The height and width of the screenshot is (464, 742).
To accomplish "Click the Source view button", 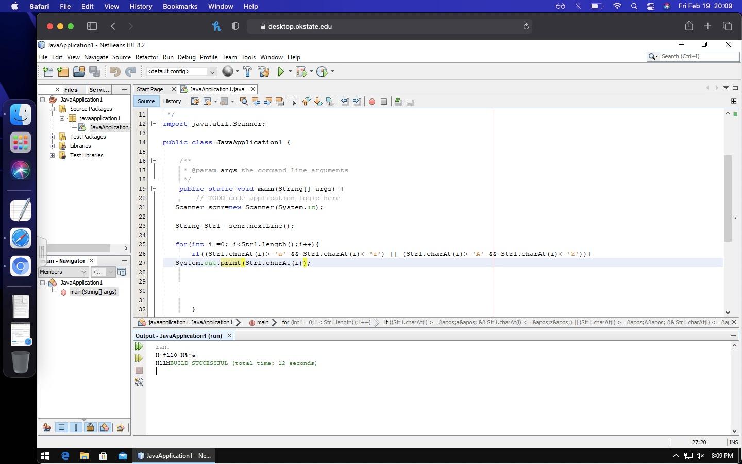I will click(x=146, y=101).
